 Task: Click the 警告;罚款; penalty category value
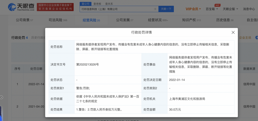pos(83,88)
